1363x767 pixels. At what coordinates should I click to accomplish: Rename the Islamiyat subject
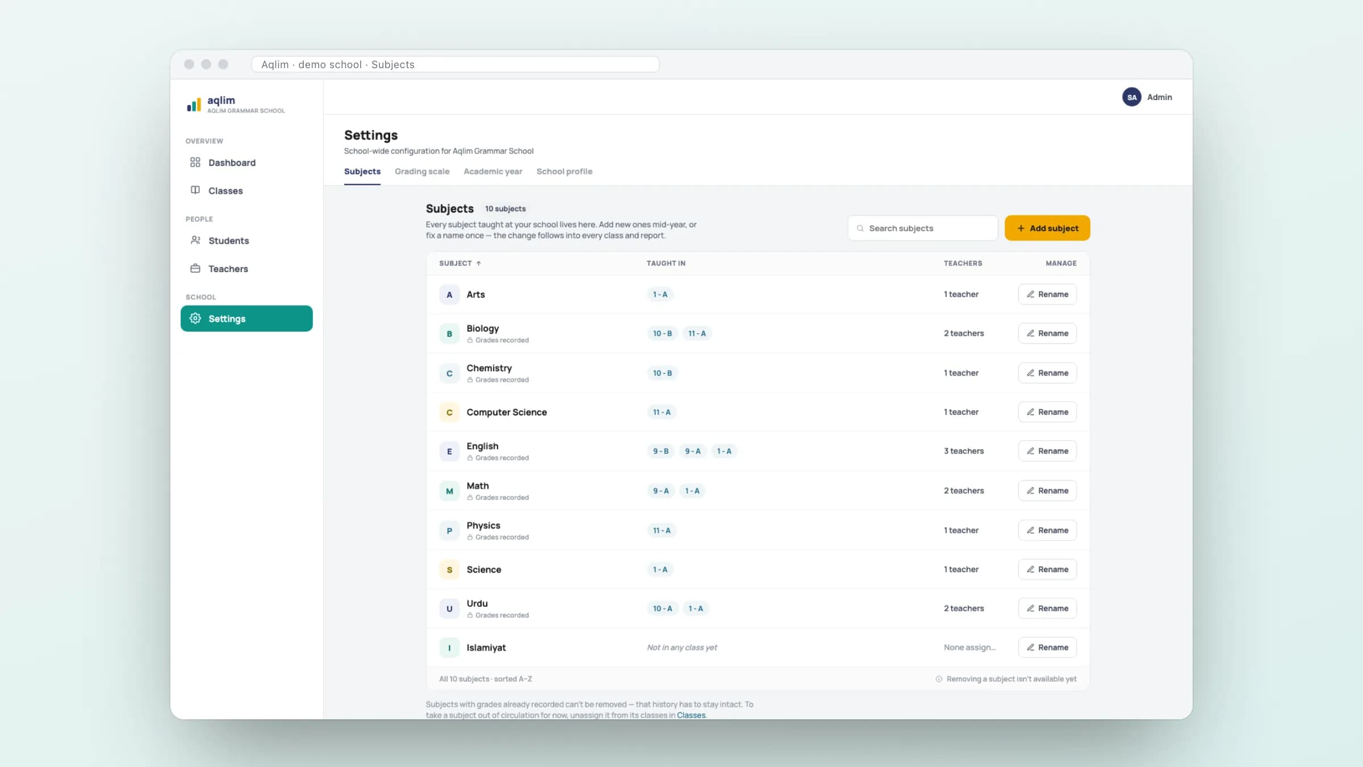click(1047, 647)
